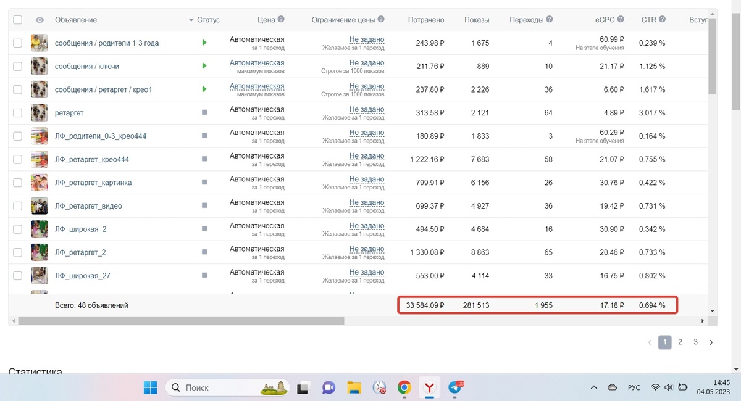The image size is (741, 401).
Task: Open Google Chrome from taskbar
Action: pos(404,387)
